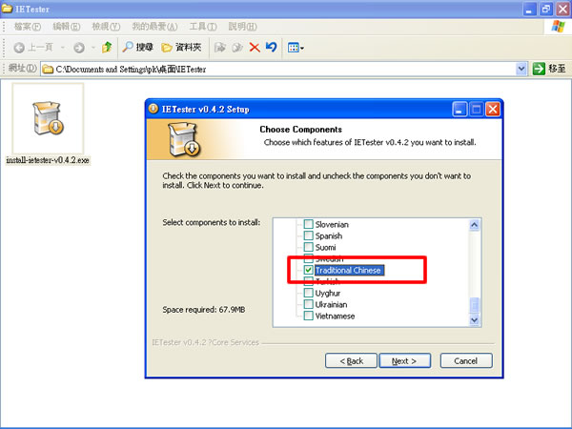Click the Next > button

point(404,360)
